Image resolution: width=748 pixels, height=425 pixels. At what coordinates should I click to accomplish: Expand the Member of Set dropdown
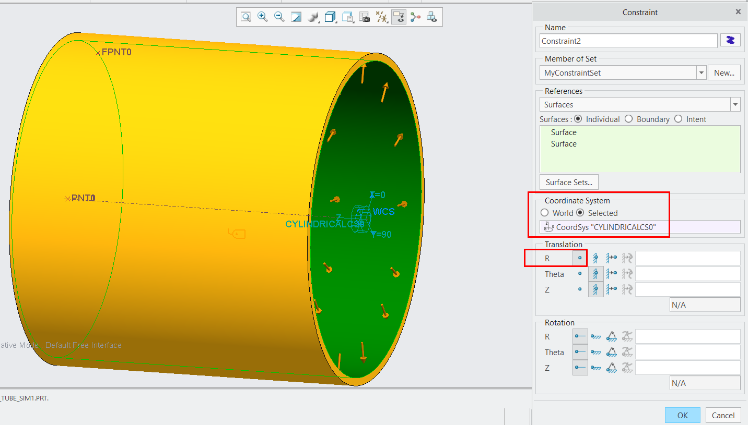[701, 72]
